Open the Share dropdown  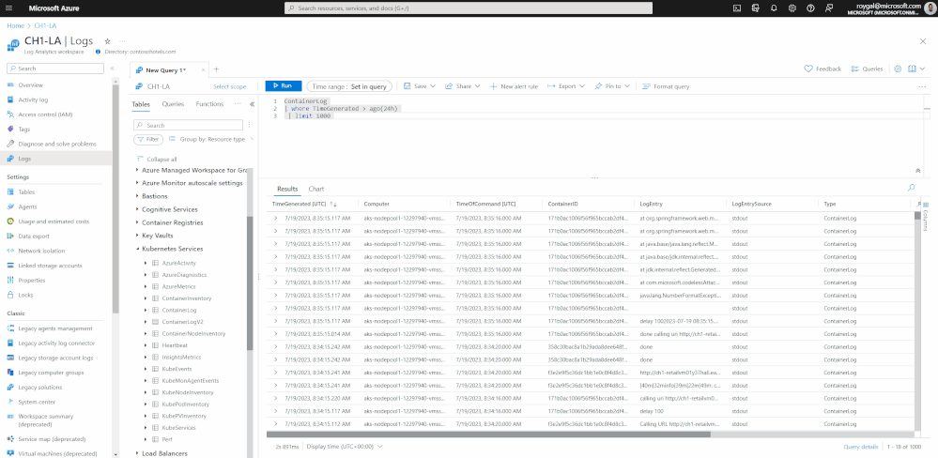[x=462, y=86]
